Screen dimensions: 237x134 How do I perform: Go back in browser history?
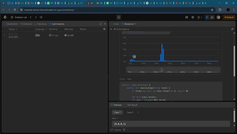pyautogui.click(x=3, y=10)
